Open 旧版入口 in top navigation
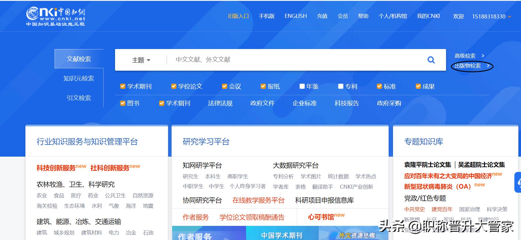521x240 pixels. (x=238, y=16)
